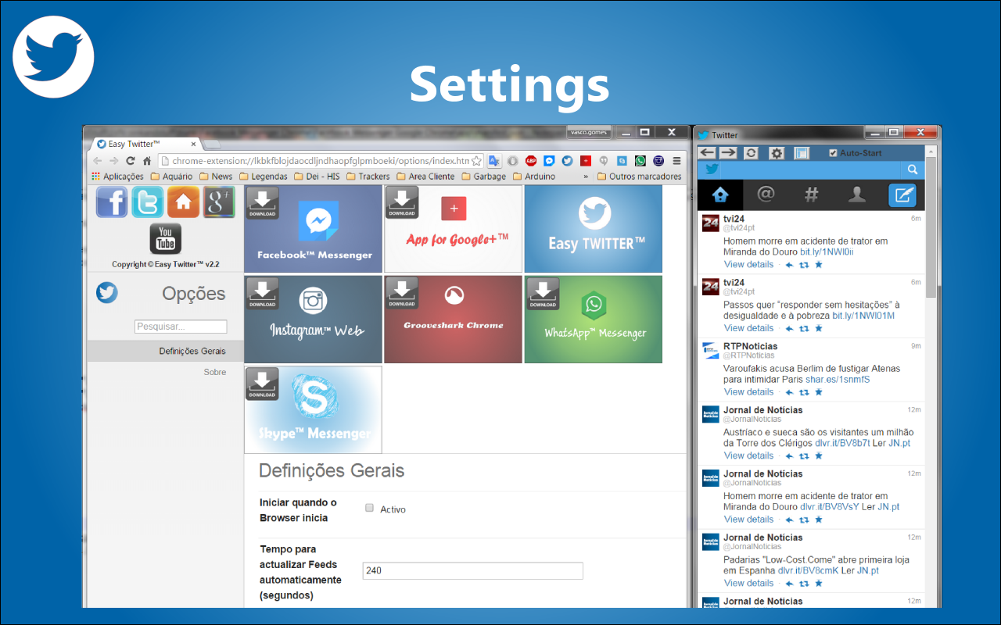Open the shar.es/1snmfS link in RTPNoticias tweet
Screen dimensions: 1001x625
point(838,380)
